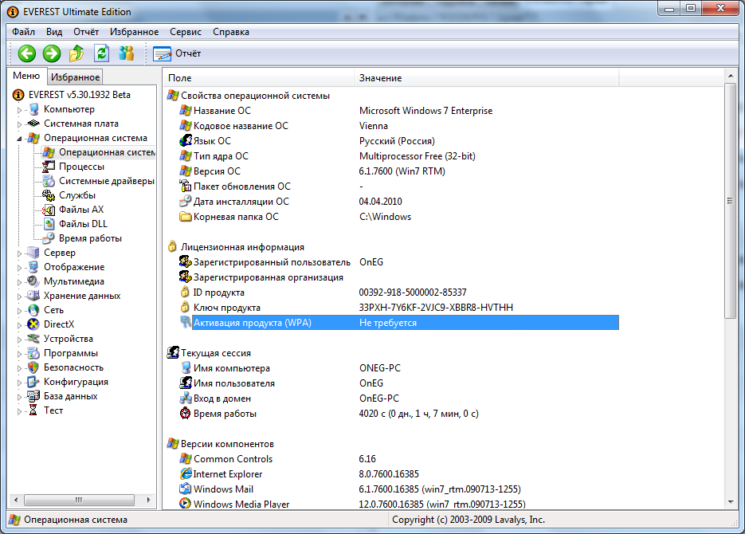This screenshot has height=534, width=745.
Task: Click the Отображение monitor icon
Action: coord(33,267)
